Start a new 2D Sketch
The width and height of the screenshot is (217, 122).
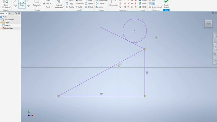point(6,4)
